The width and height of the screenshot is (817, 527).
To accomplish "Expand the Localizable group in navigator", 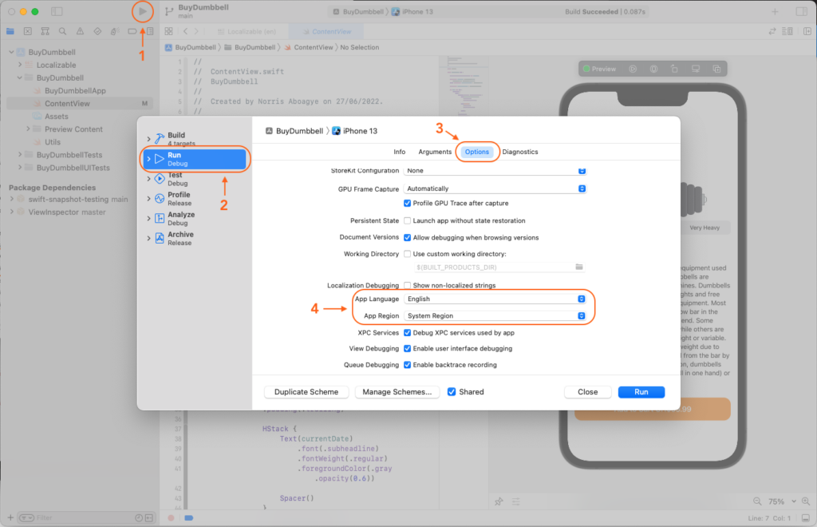I will tap(20, 65).
